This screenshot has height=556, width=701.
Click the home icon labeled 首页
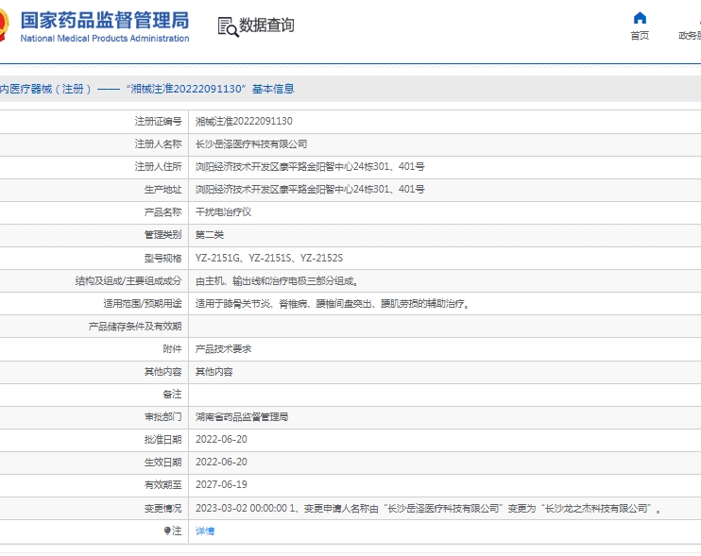640,18
